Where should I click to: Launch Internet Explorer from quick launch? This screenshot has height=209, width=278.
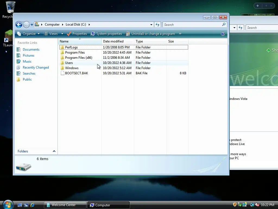[x=33, y=205]
